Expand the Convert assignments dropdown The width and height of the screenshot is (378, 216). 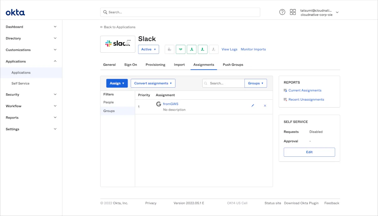tap(153, 83)
